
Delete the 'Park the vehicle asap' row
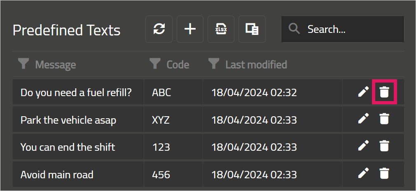[384, 119]
